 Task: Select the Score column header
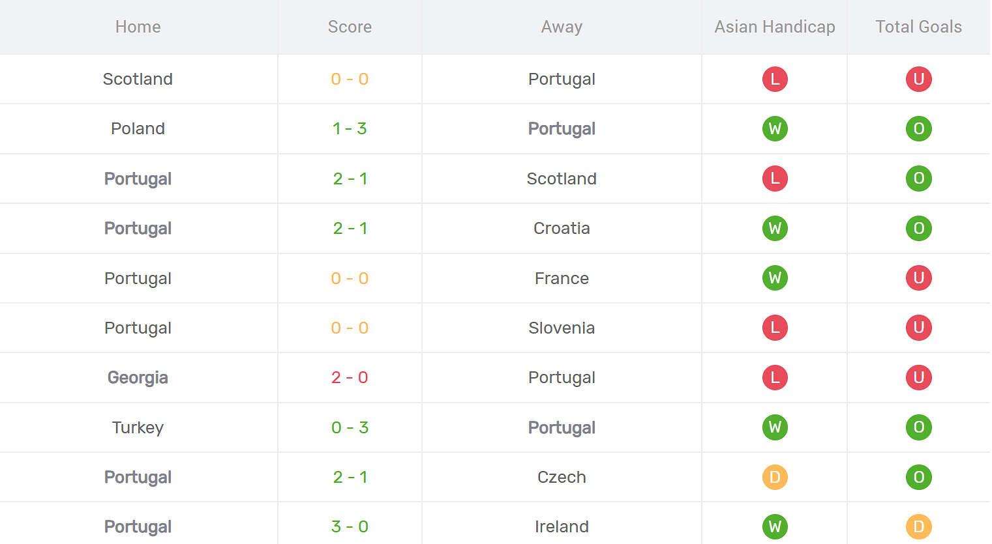[x=350, y=27]
